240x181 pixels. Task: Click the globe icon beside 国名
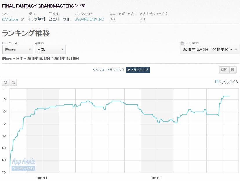coord(36,43)
